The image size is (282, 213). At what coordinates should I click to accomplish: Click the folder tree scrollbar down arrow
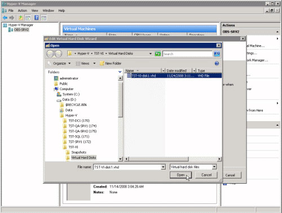pyautogui.click(x=120, y=159)
